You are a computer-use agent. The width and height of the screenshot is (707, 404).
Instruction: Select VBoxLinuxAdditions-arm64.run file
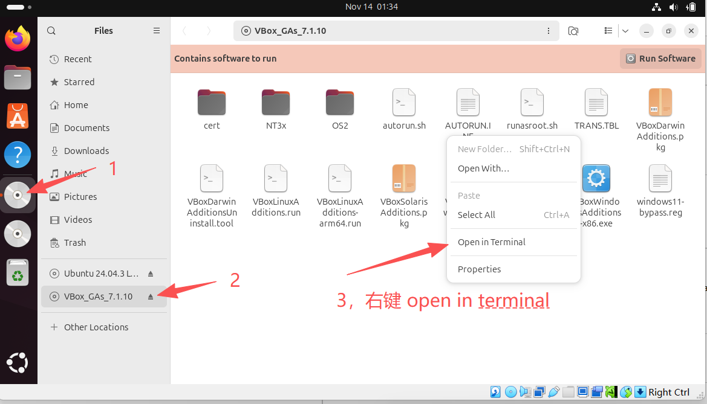(x=340, y=196)
